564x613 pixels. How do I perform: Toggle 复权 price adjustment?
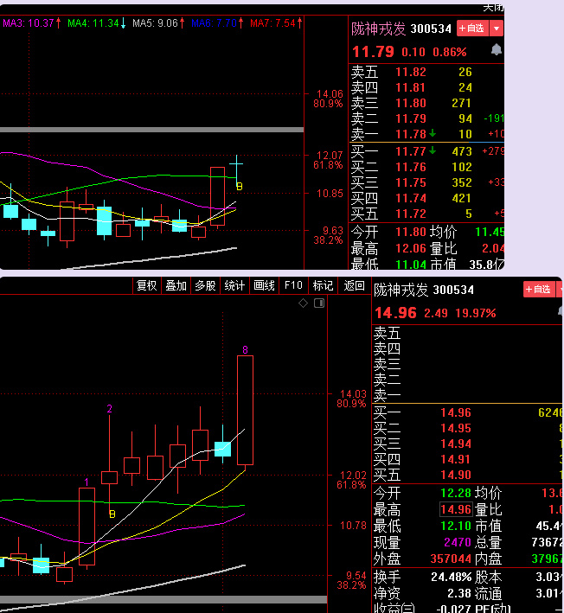coord(146,286)
